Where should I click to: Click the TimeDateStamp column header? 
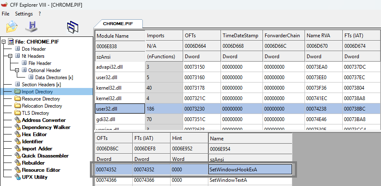(x=242, y=35)
